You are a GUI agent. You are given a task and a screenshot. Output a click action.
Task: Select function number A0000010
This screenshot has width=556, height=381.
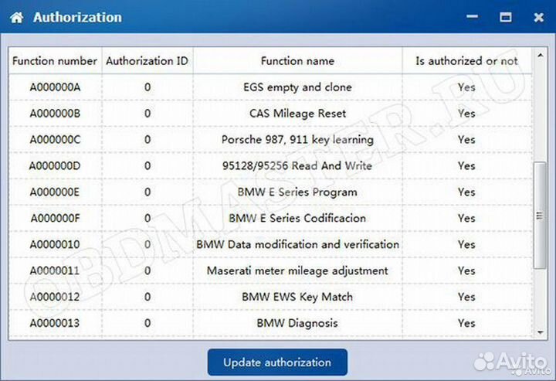pos(55,244)
